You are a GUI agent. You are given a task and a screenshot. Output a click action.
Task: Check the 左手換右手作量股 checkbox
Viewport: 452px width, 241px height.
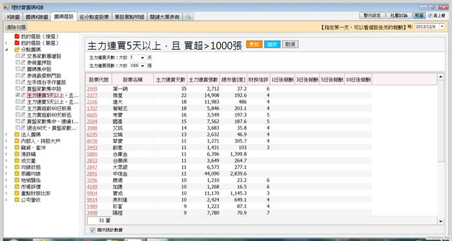coord(17,82)
